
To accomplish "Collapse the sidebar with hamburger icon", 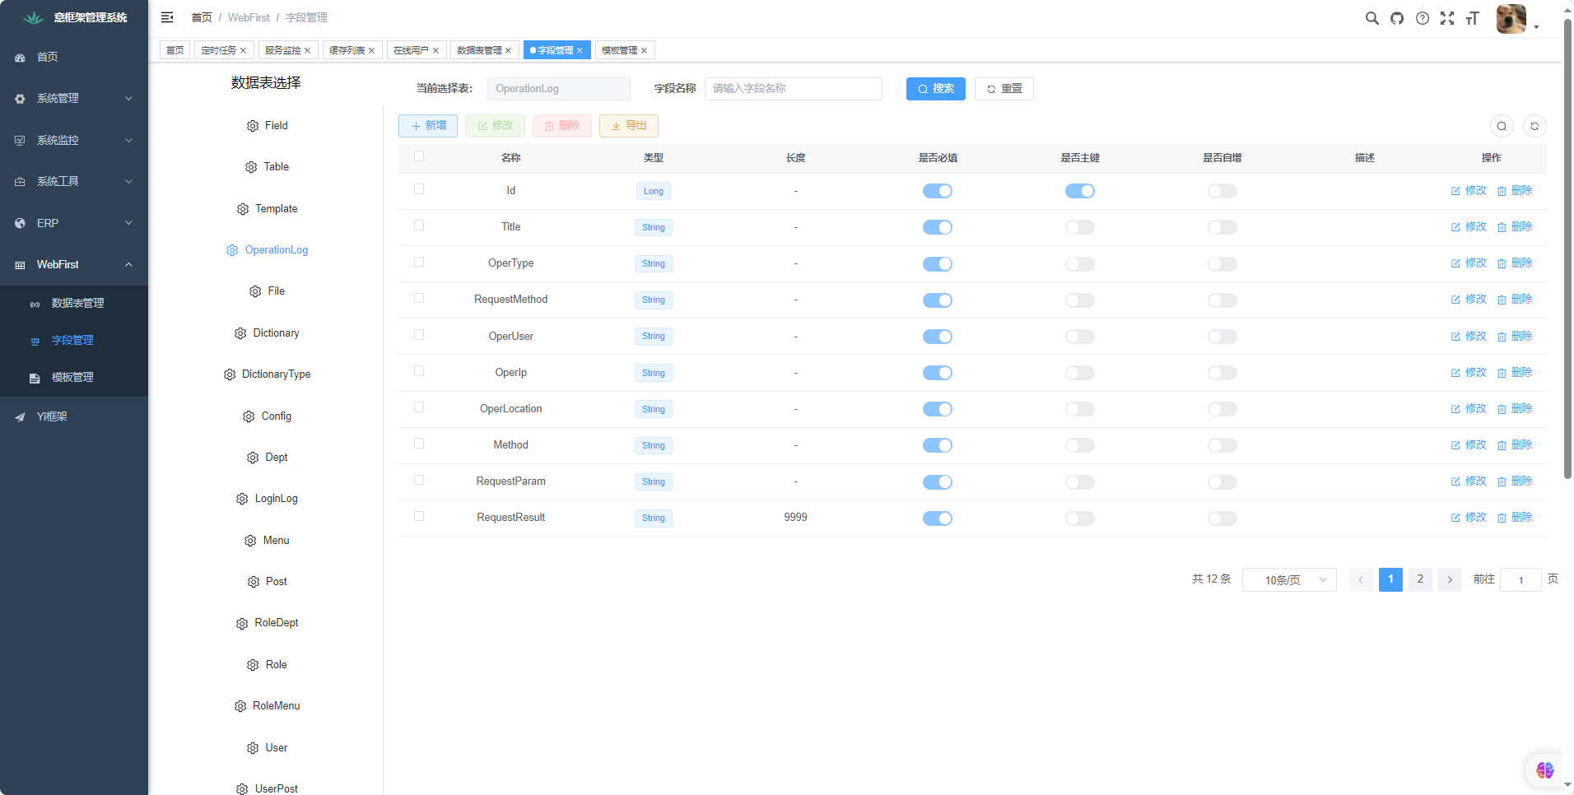I will click(167, 17).
